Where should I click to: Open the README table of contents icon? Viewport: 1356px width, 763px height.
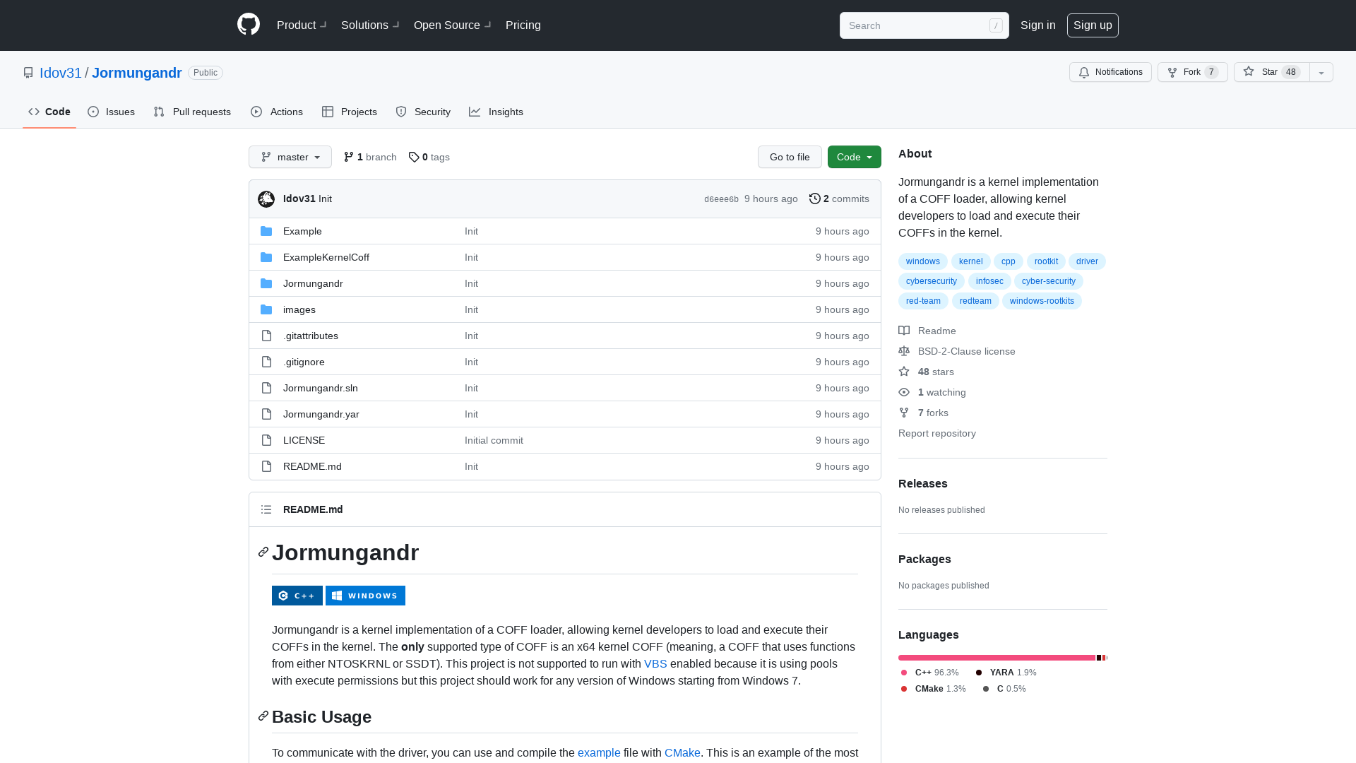[x=266, y=509]
